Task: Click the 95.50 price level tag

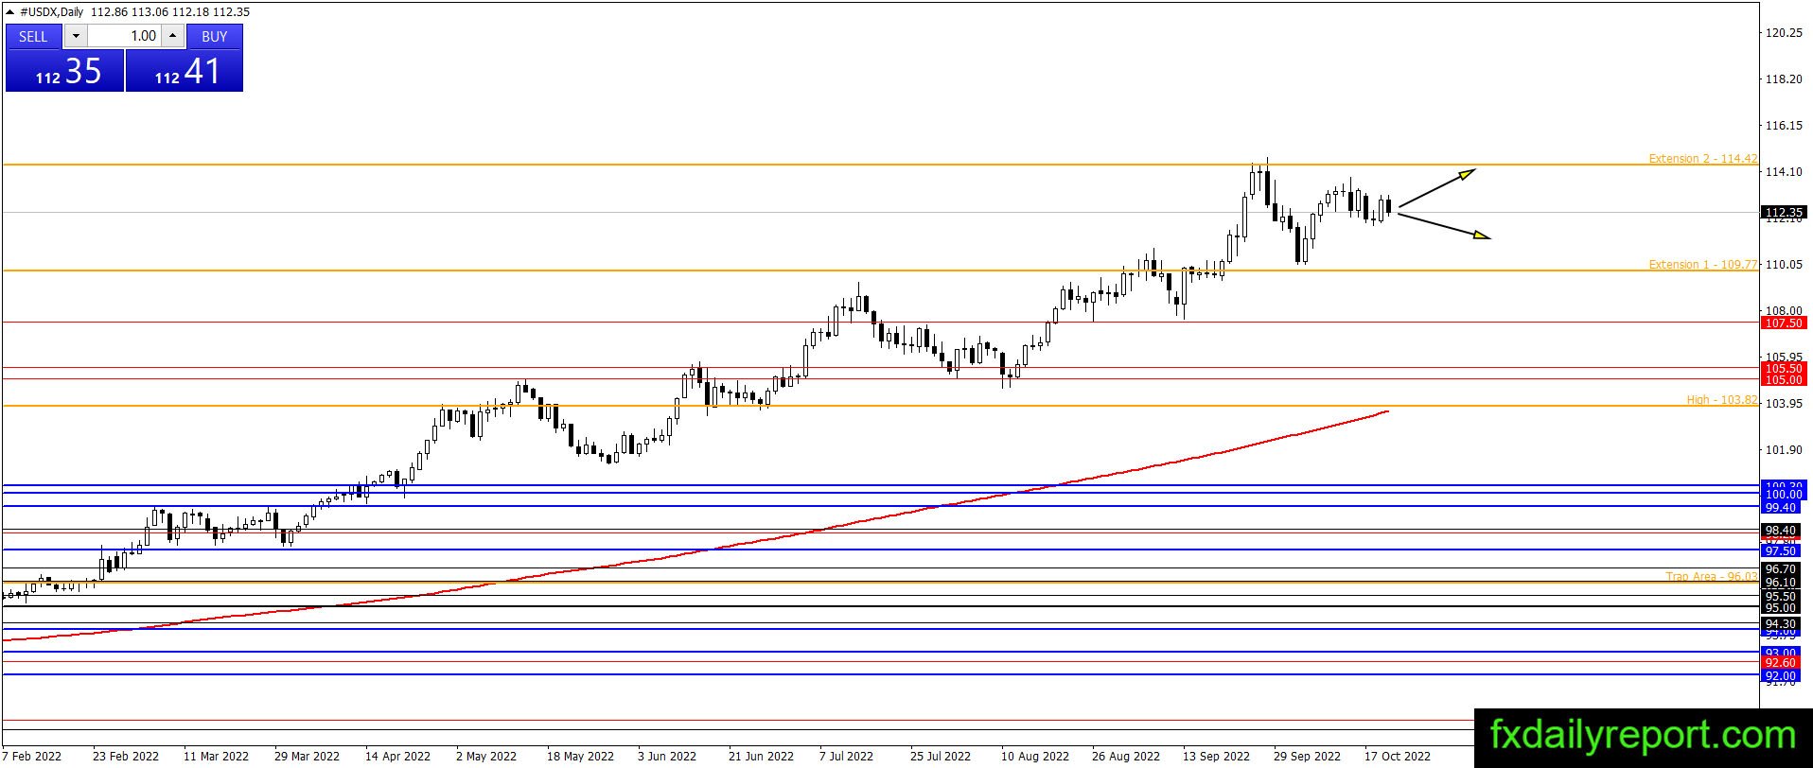Action: 1783,596
